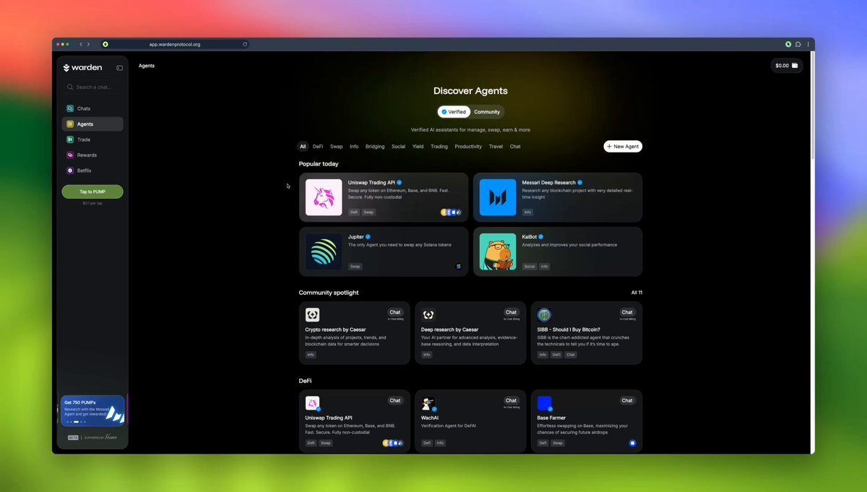Click Deep research by Caesar icon
Image resolution: width=867 pixels, height=492 pixels.
428,314
